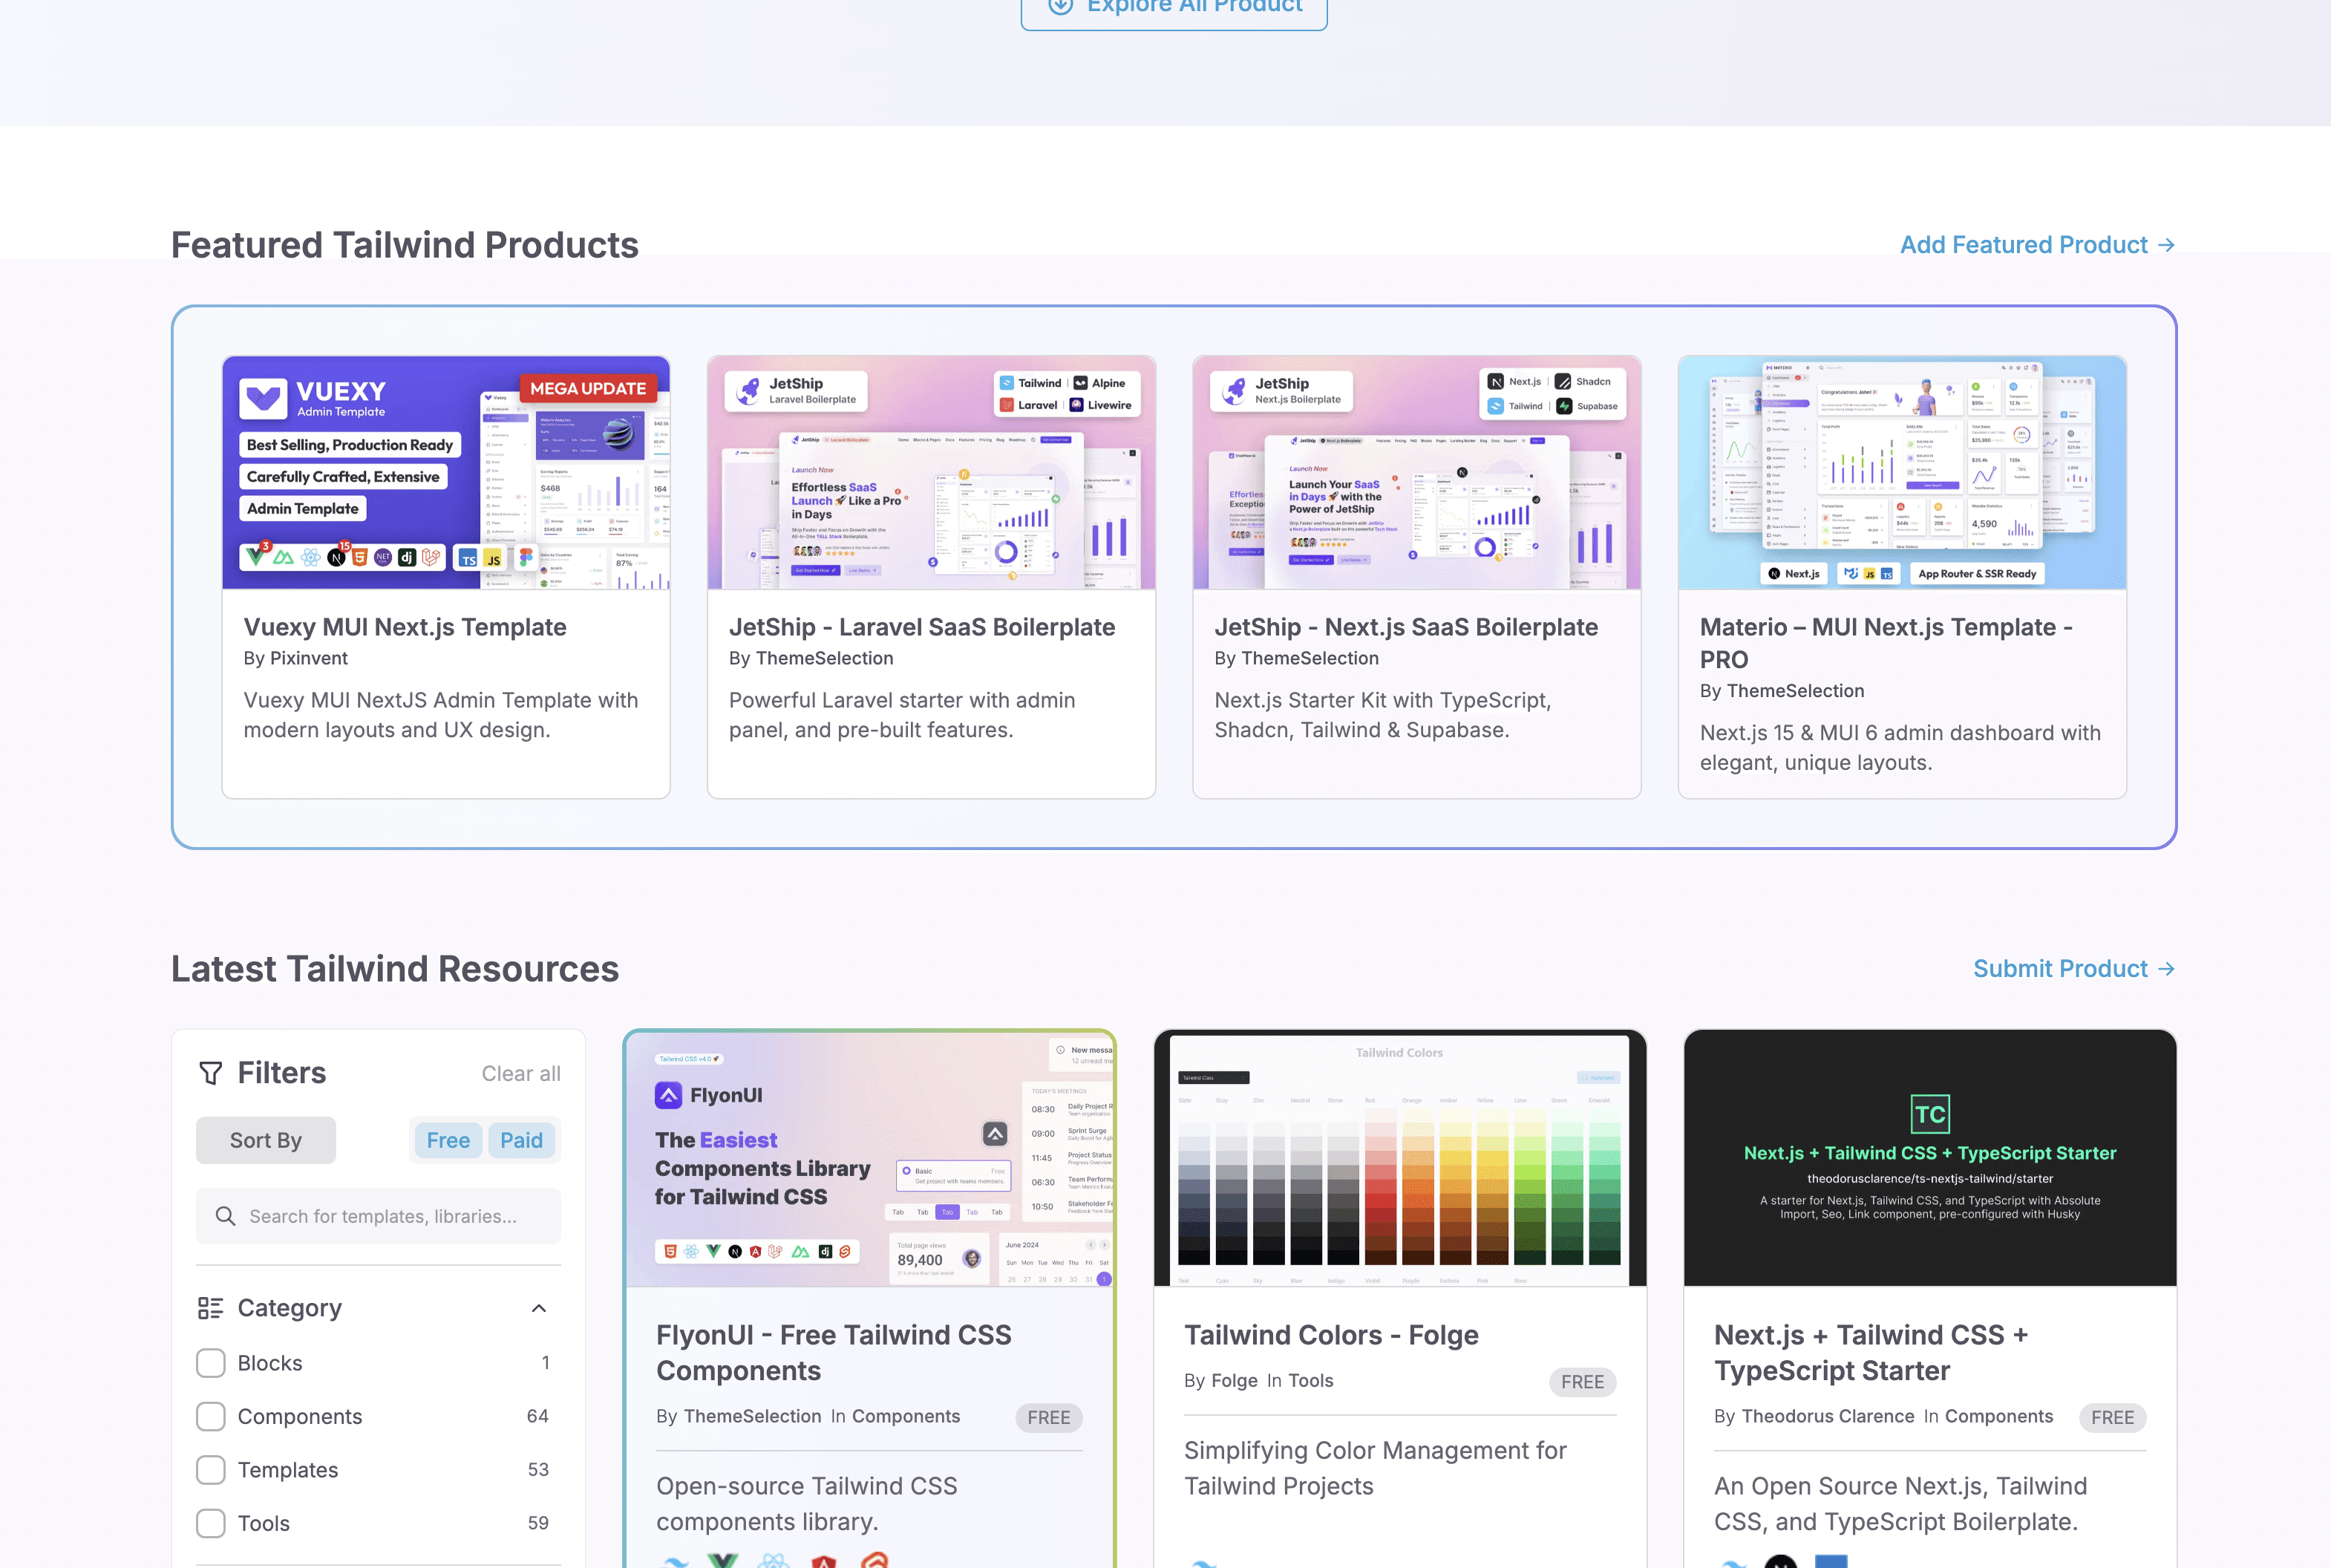Click Clear all filters link
The image size is (2331, 1568).
(x=521, y=1073)
